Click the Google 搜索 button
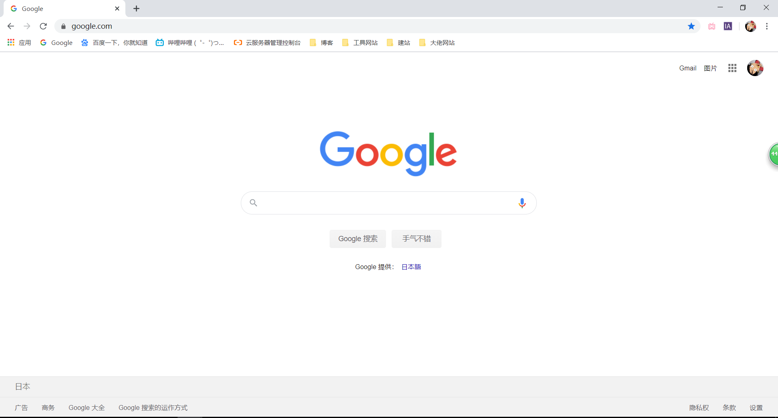 pos(358,239)
